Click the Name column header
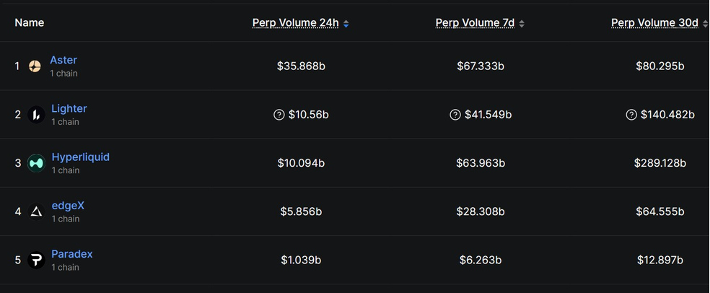This screenshot has height=293, width=710. pyautogui.click(x=30, y=23)
